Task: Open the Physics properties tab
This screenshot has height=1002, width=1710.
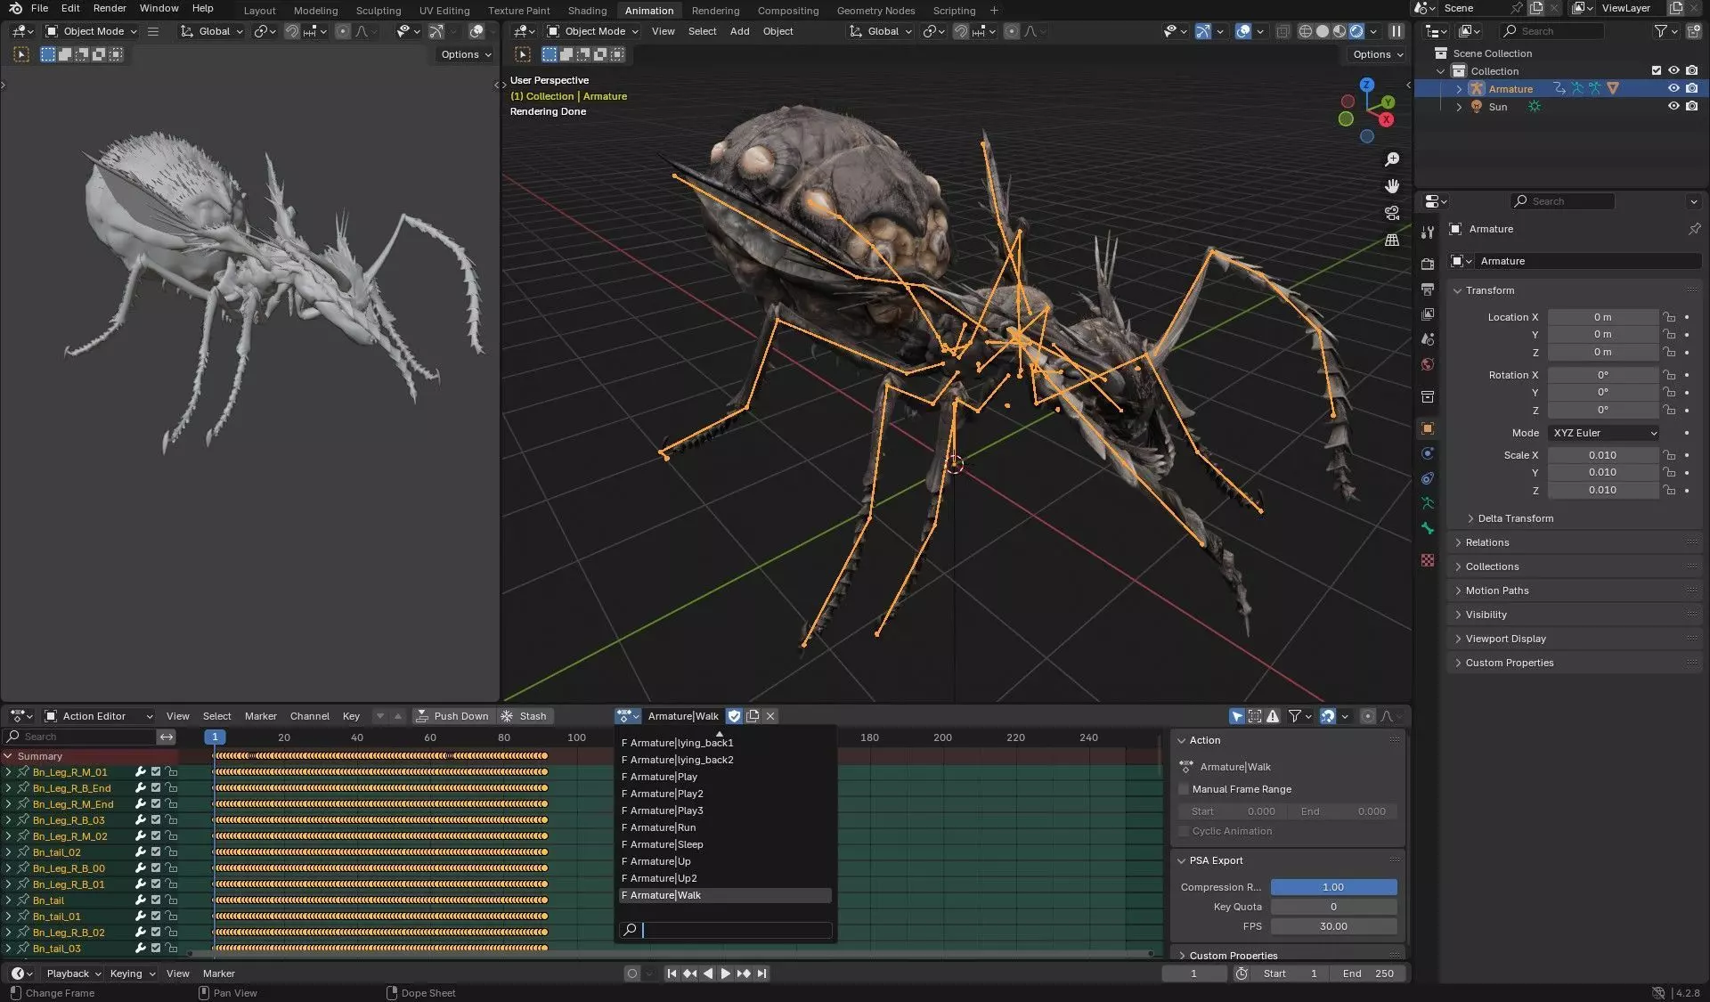Action: point(1428,453)
